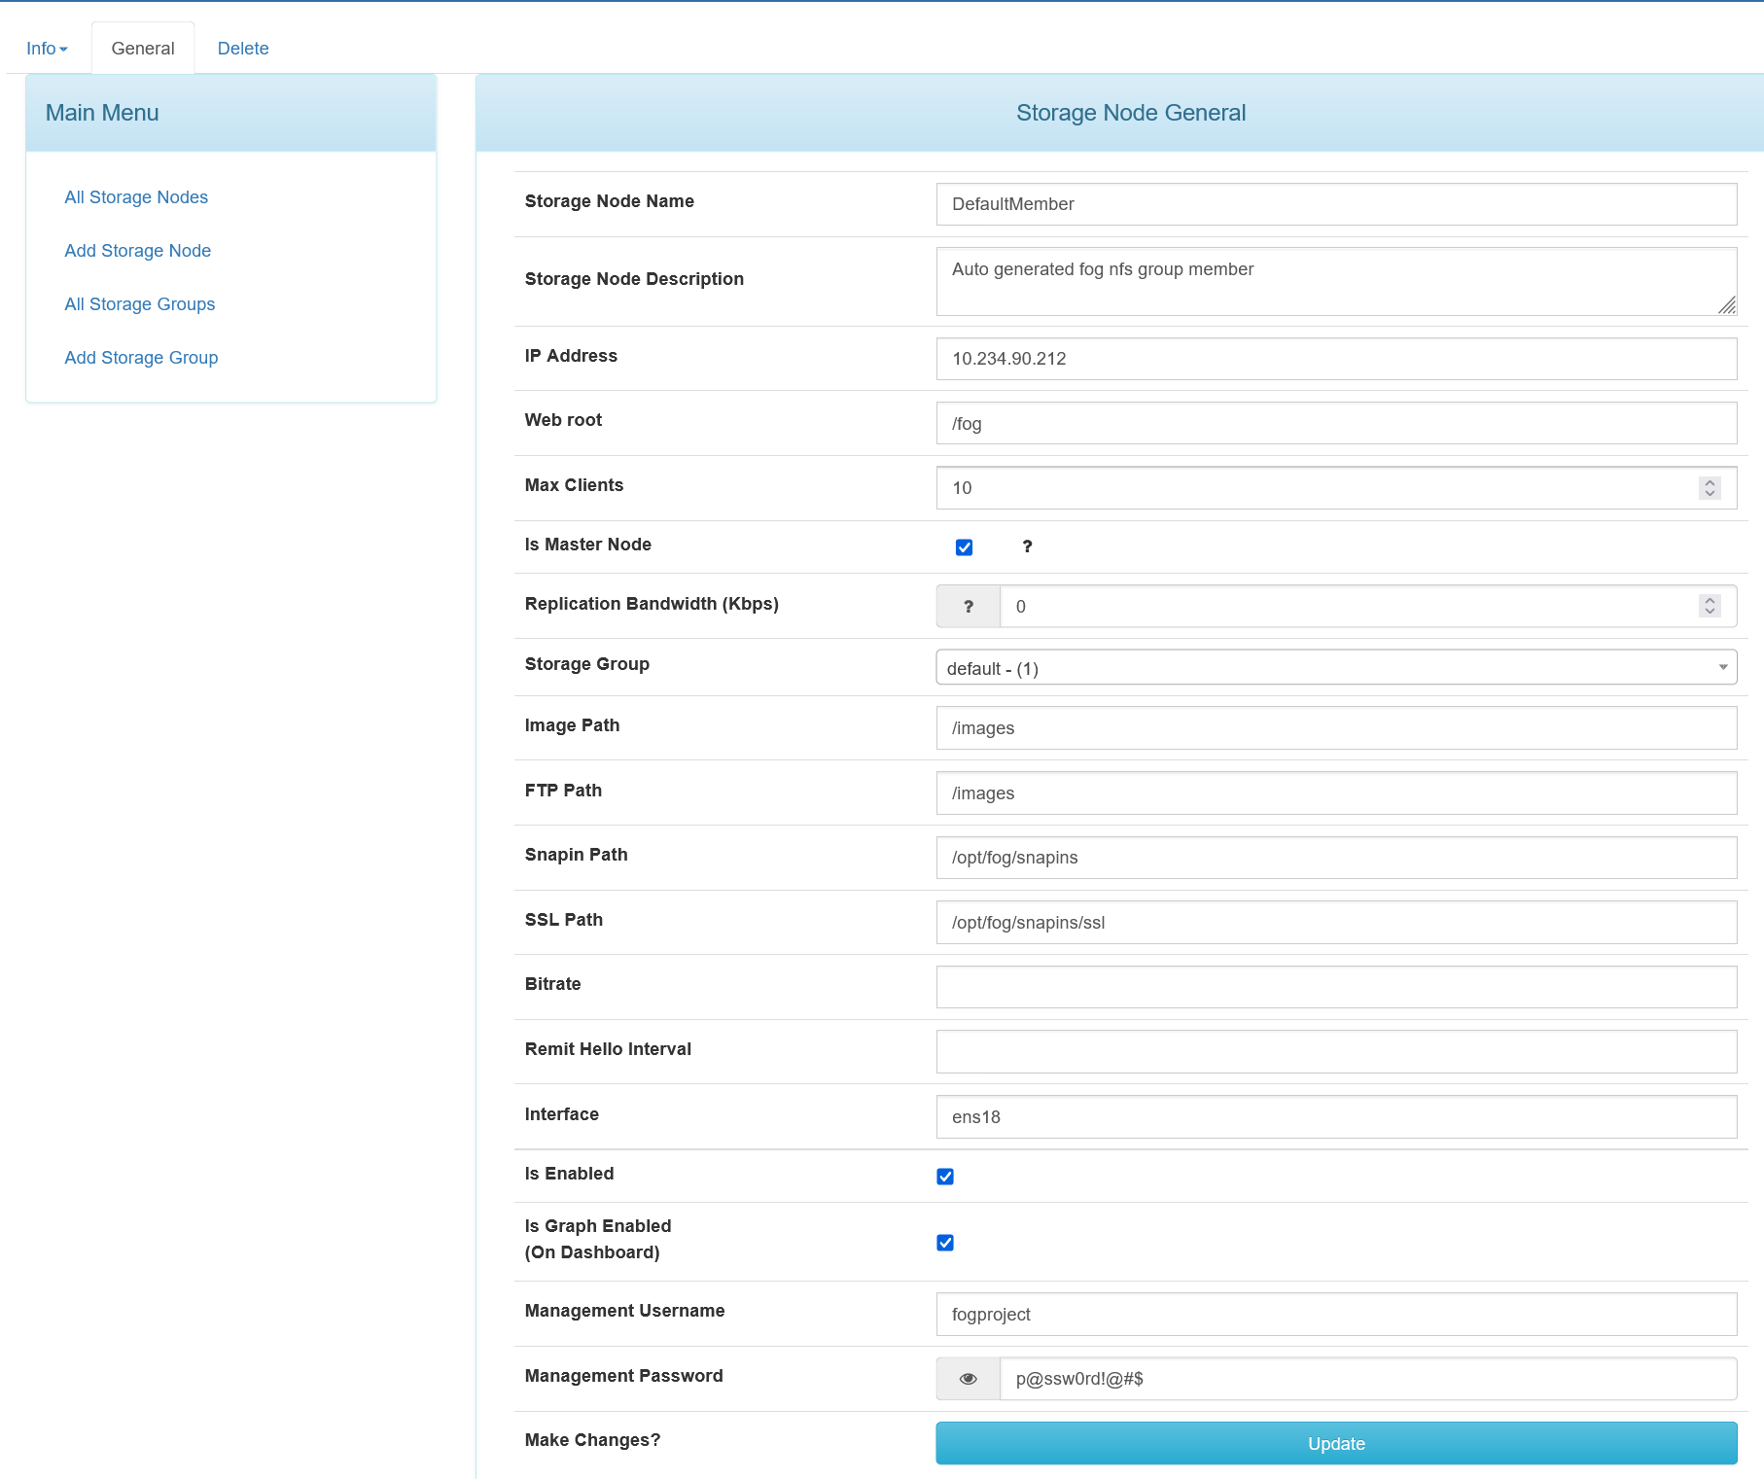
Task: Uncheck the Is Enabled checkbox
Action: pyautogui.click(x=945, y=1177)
